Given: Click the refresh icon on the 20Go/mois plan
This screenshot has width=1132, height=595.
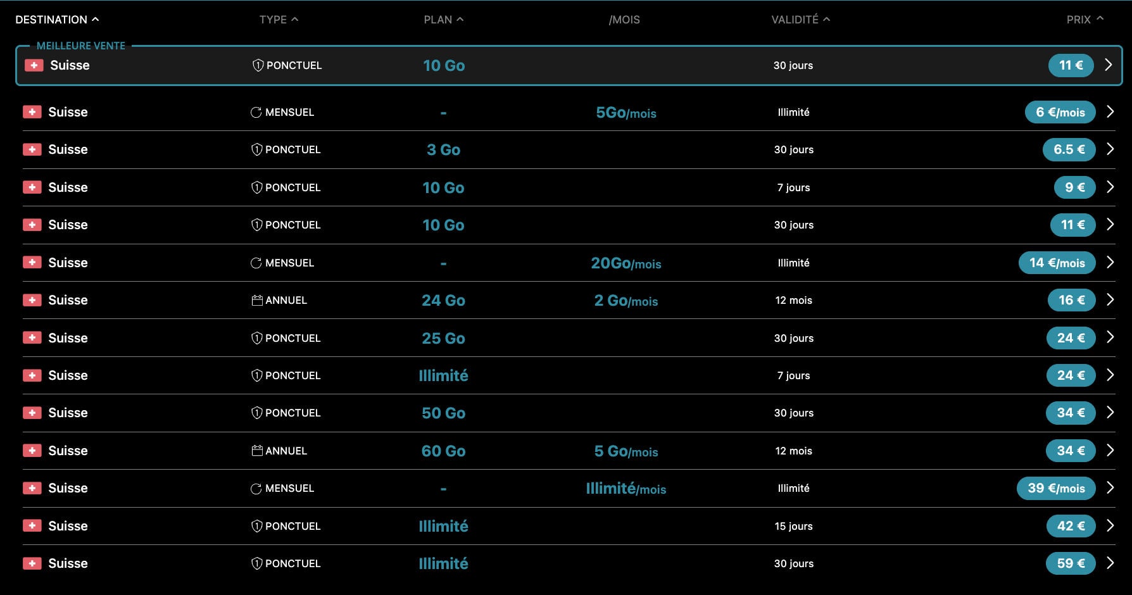Looking at the screenshot, I should point(256,263).
